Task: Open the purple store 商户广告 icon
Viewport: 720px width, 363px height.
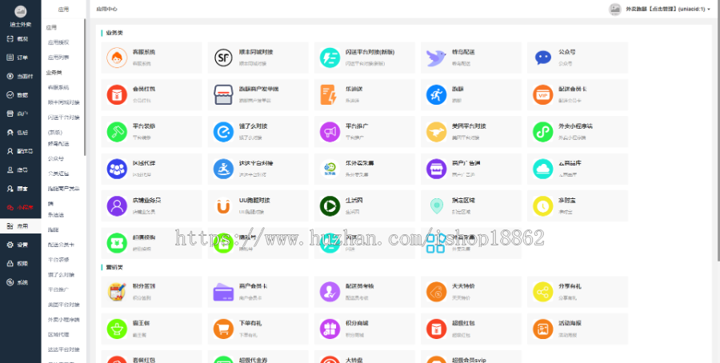Action: tap(437, 169)
